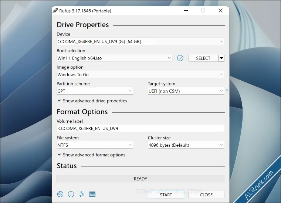
Task: Open the Device dropdown
Action: [140, 41]
